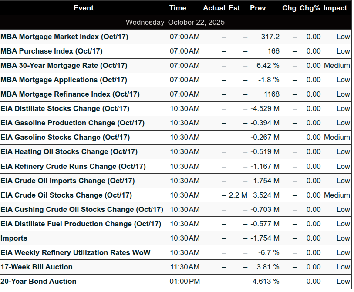Click the Impact column header
This screenshot has height=292, width=354.
tap(335, 8)
